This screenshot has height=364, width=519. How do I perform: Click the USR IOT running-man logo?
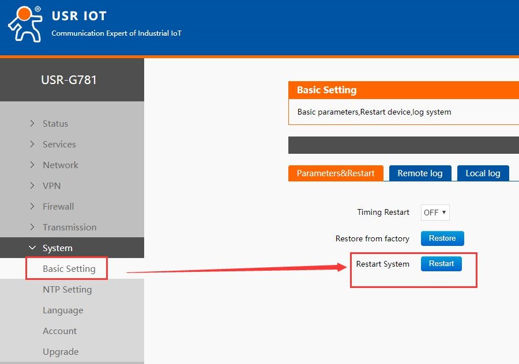(x=25, y=24)
